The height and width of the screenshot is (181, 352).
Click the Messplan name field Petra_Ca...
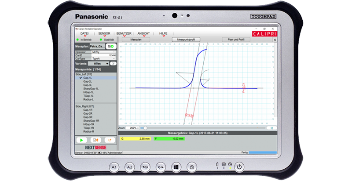[97, 47]
